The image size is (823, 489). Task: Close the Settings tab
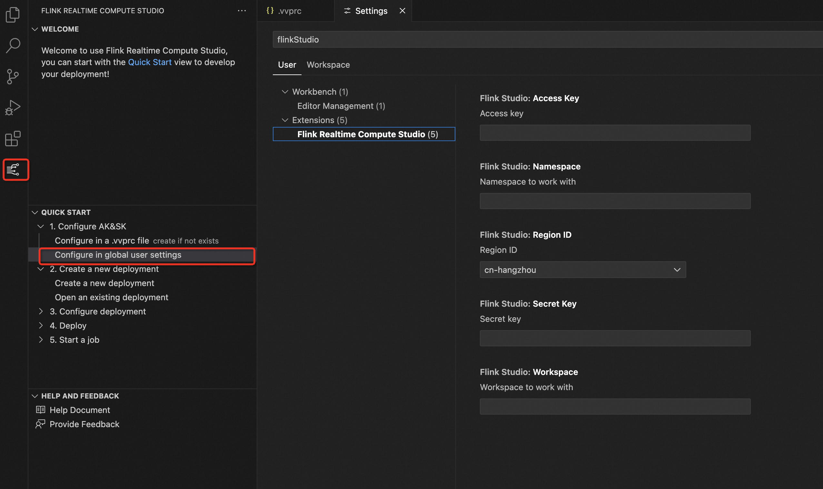[402, 11]
